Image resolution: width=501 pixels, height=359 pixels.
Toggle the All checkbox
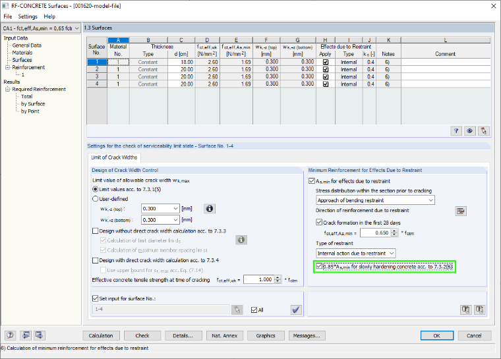[x=254, y=310]
